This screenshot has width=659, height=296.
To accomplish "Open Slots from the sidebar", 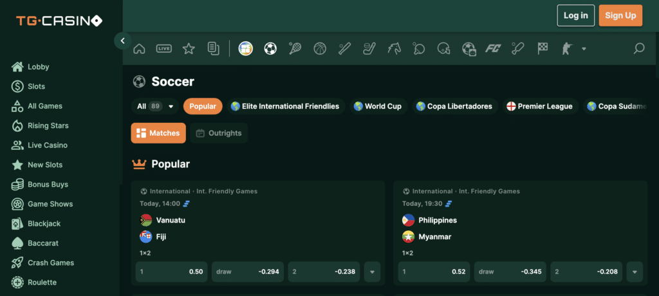I will (28, 86).
